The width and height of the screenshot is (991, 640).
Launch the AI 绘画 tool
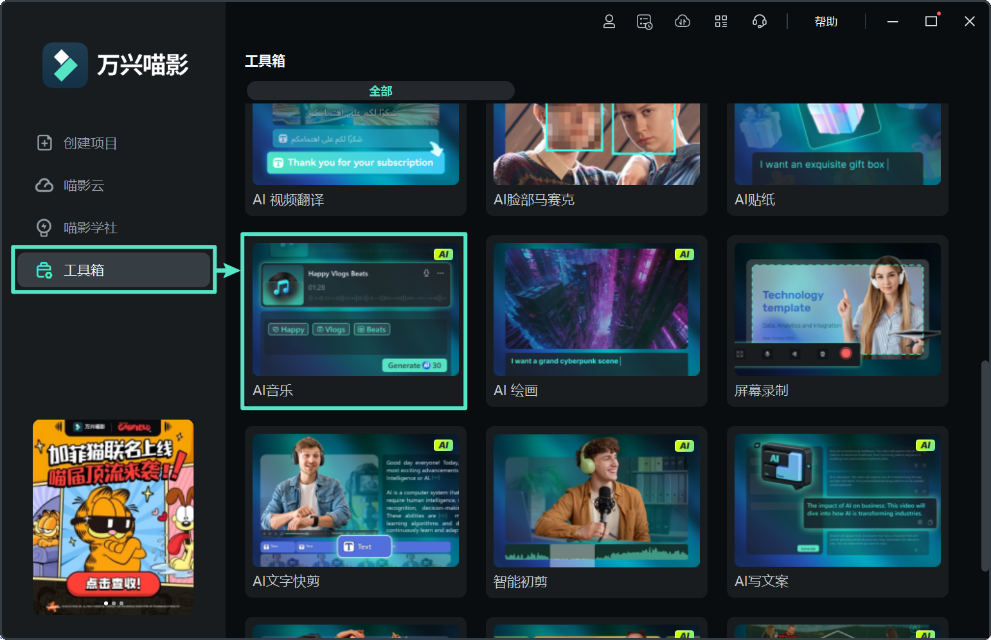click(x=596, y=308)
